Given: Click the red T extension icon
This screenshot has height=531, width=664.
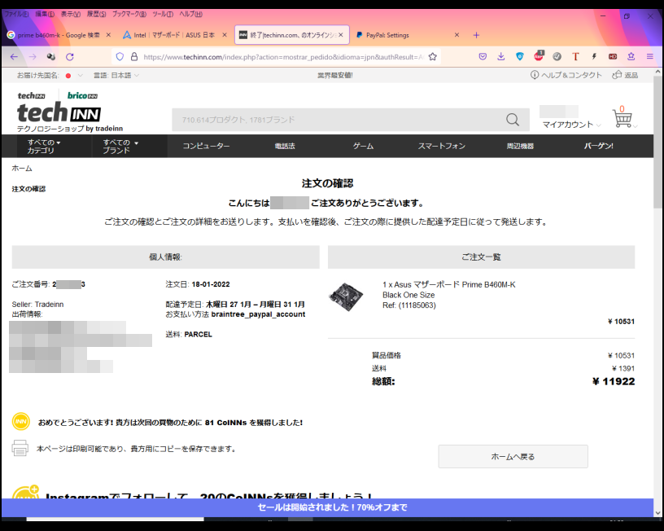Looking at the screenshot, I should coord(575,57).
